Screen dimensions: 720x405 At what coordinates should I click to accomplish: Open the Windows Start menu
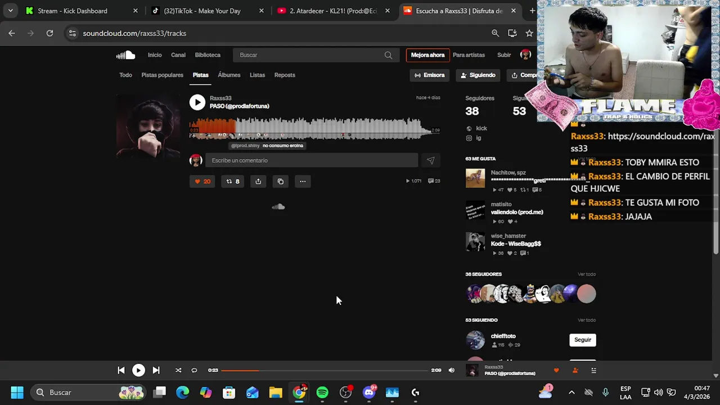click(x=17, y=393)
